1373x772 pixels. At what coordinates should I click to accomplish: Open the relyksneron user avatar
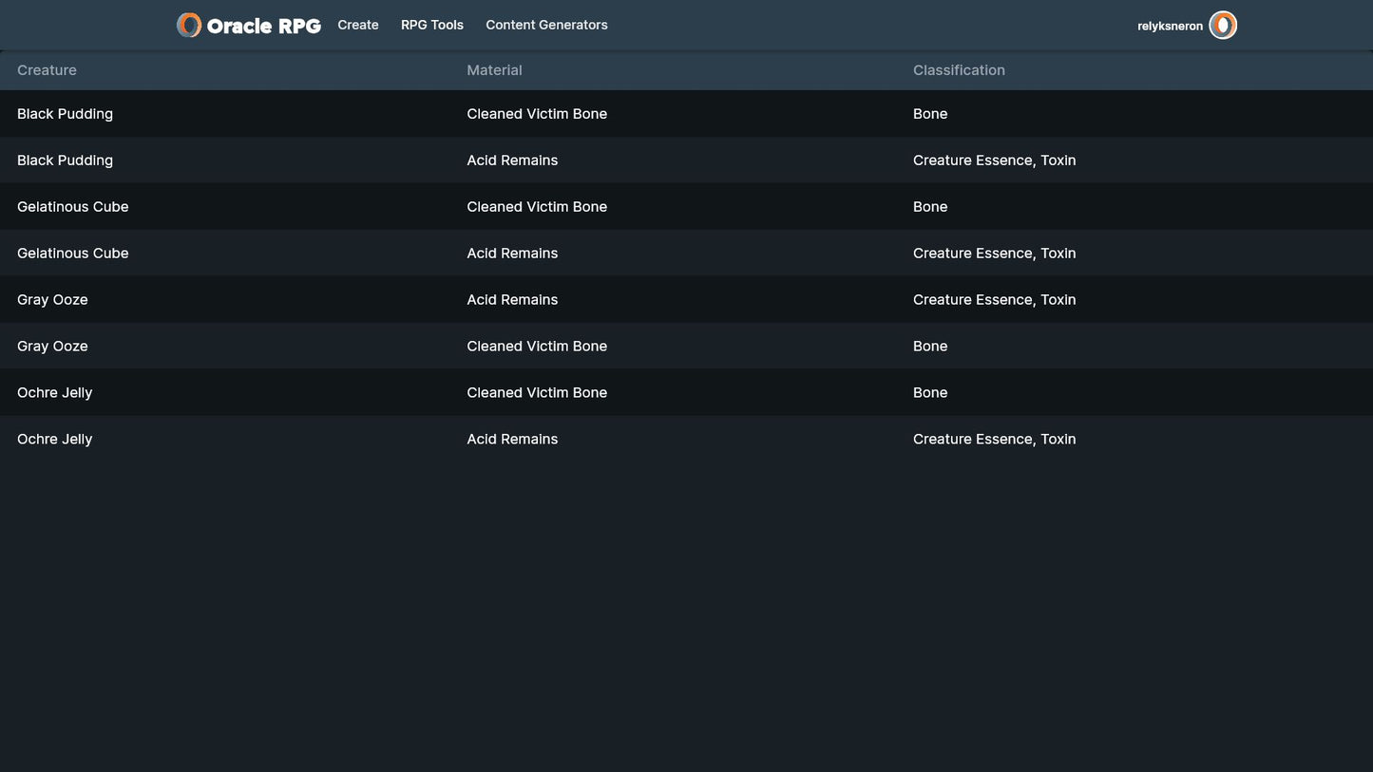pos(1222,26)
